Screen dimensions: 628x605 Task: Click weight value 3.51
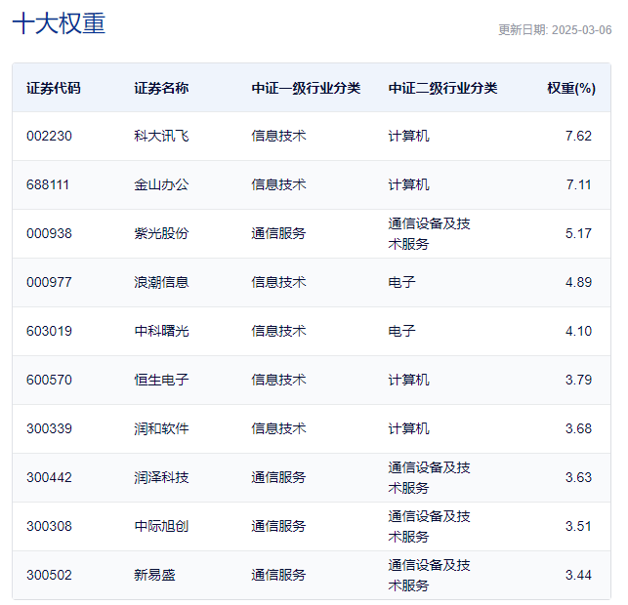(x=578, y=527)
